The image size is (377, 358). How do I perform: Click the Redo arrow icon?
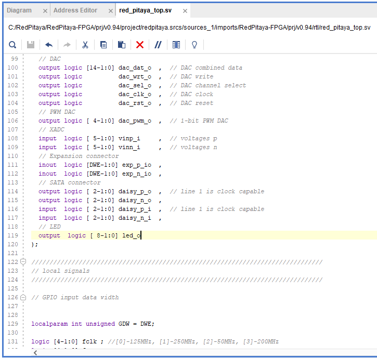[67, 45]
